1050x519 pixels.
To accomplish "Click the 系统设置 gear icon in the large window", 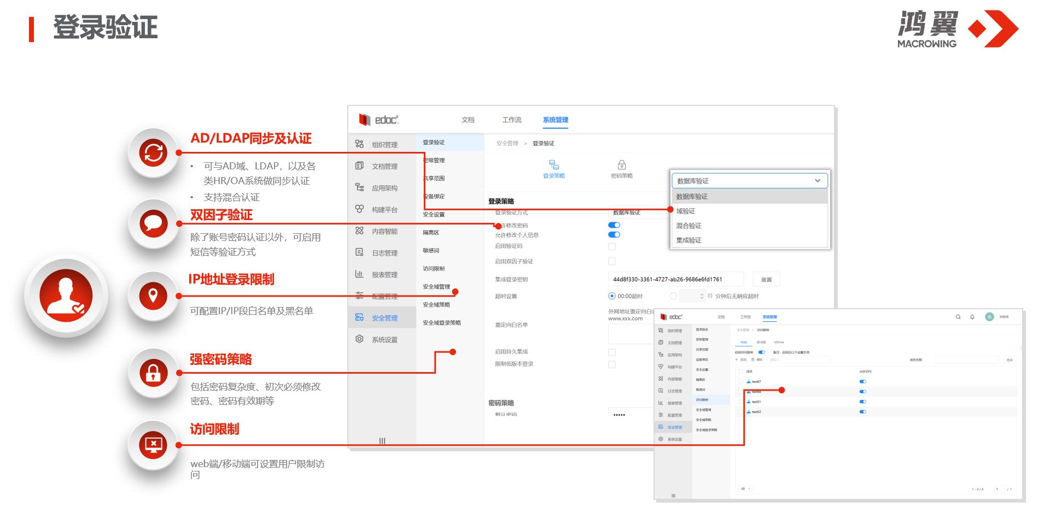I will [359, 339].
